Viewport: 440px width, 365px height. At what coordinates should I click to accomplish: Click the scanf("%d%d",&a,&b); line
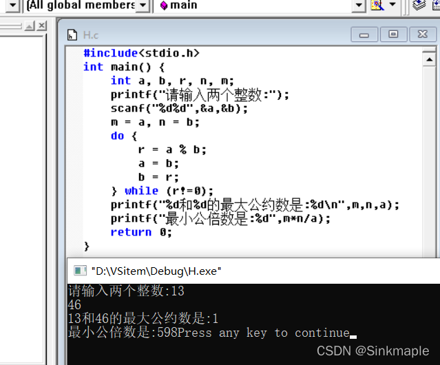coord(179,109)
